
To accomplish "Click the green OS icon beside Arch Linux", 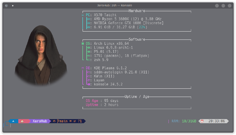I will [x=83, y=43].
